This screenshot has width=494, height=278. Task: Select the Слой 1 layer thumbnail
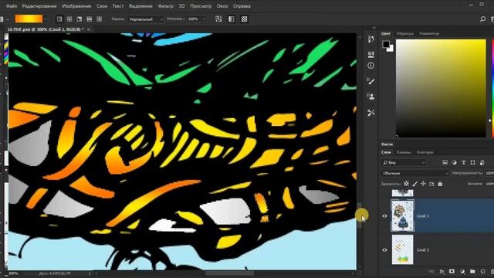[x=402, y=216]
